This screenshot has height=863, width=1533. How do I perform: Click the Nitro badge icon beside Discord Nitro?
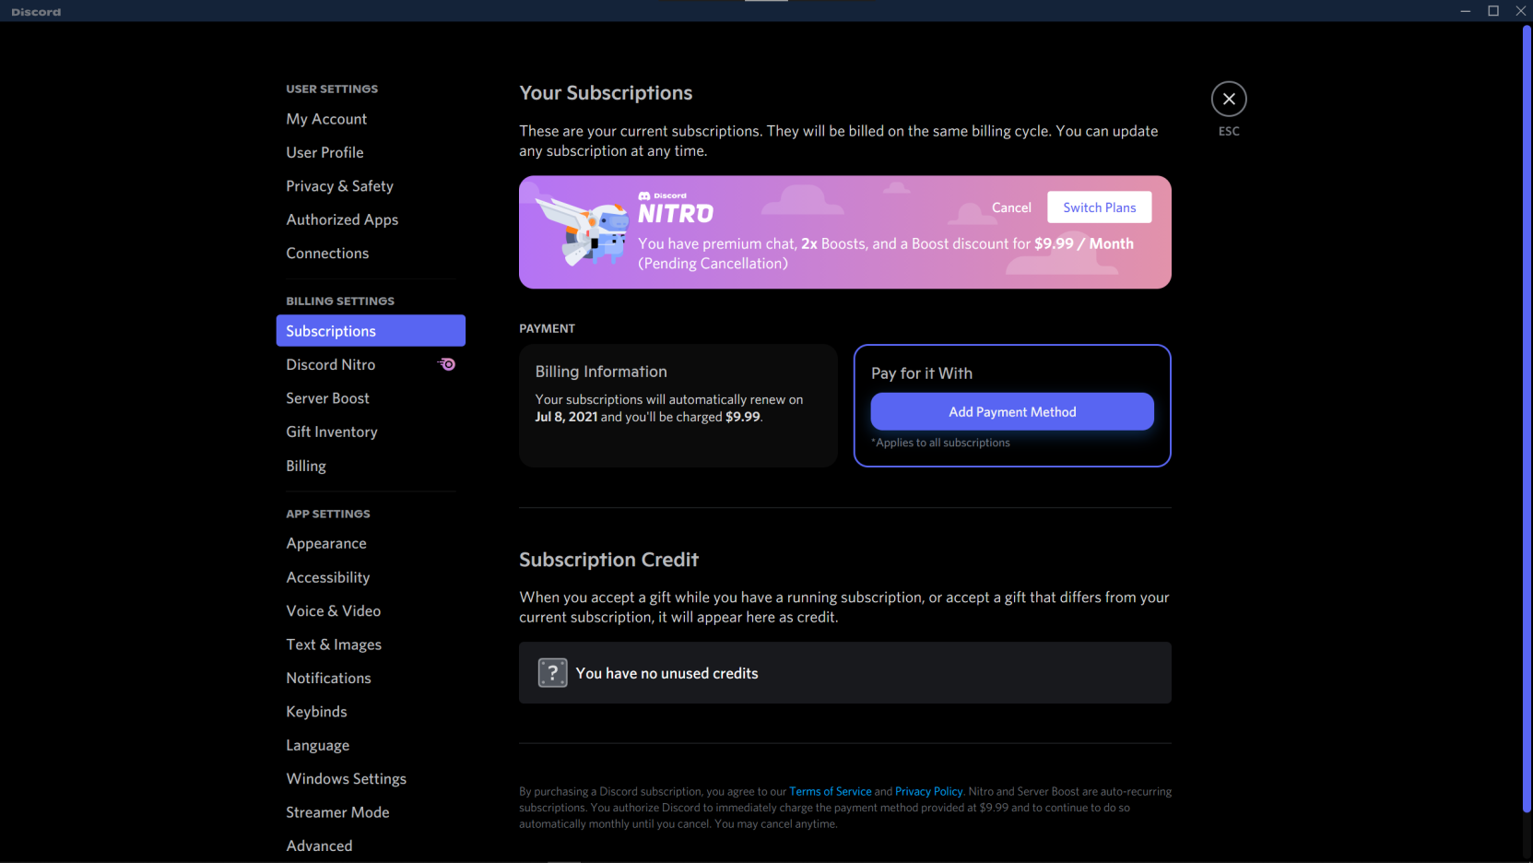pos(447,364)
